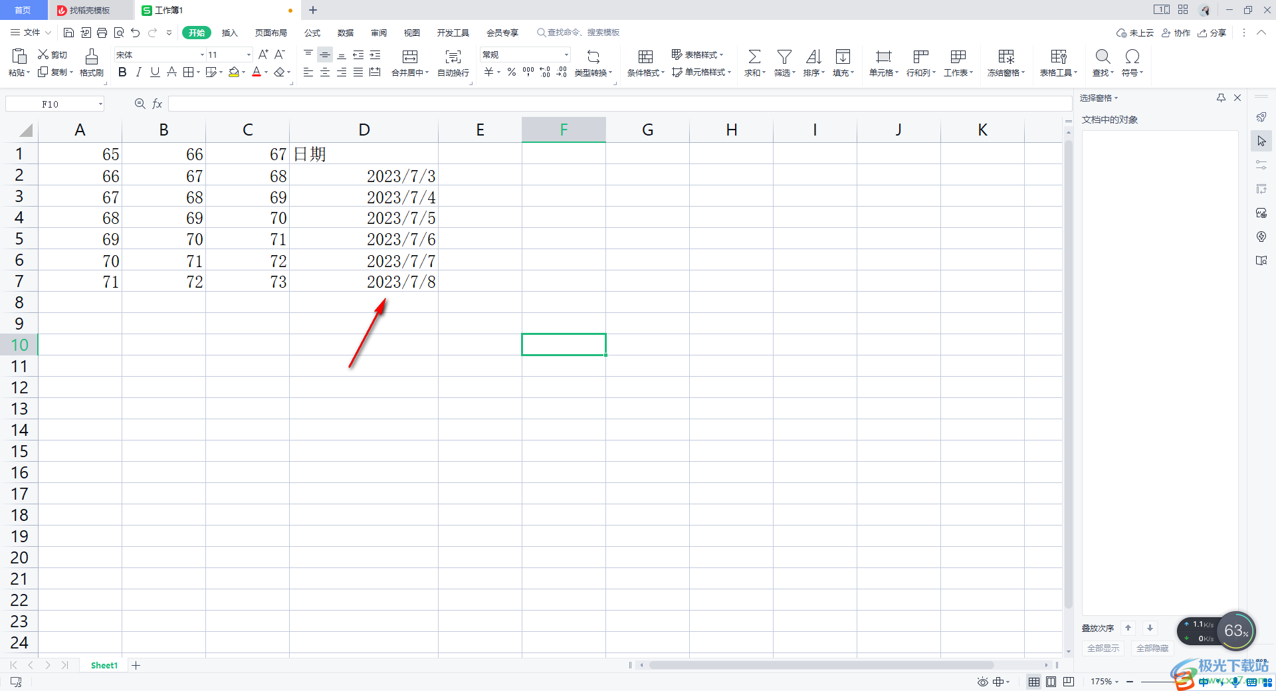
Task: Click 全部显示 in selection pane
Action: pyautogui.click(x=1103, y=648)
